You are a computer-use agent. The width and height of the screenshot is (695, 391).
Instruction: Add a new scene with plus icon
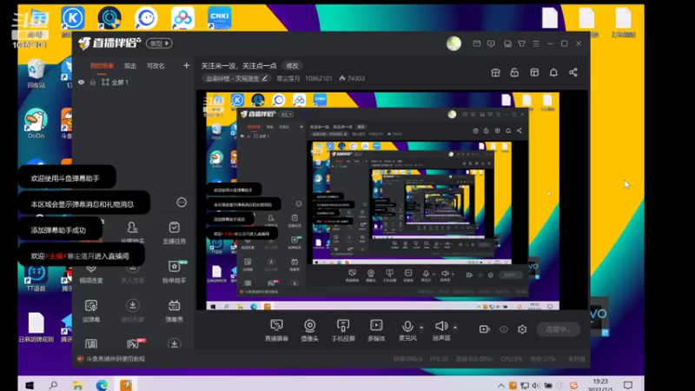click(x=186, y=66)
